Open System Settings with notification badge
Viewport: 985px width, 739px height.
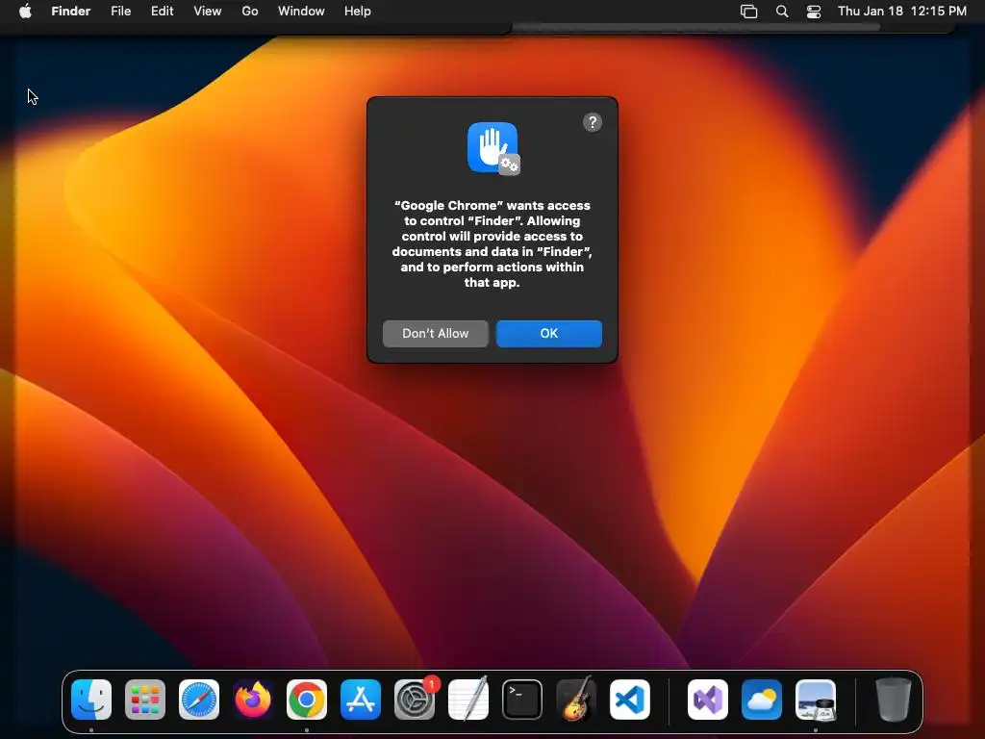click(x=415, y=699)
